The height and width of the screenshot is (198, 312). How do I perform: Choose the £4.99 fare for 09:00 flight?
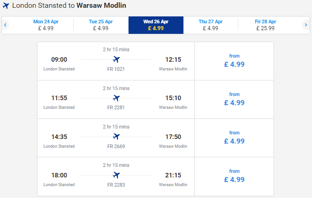click(x=234, y=61)
